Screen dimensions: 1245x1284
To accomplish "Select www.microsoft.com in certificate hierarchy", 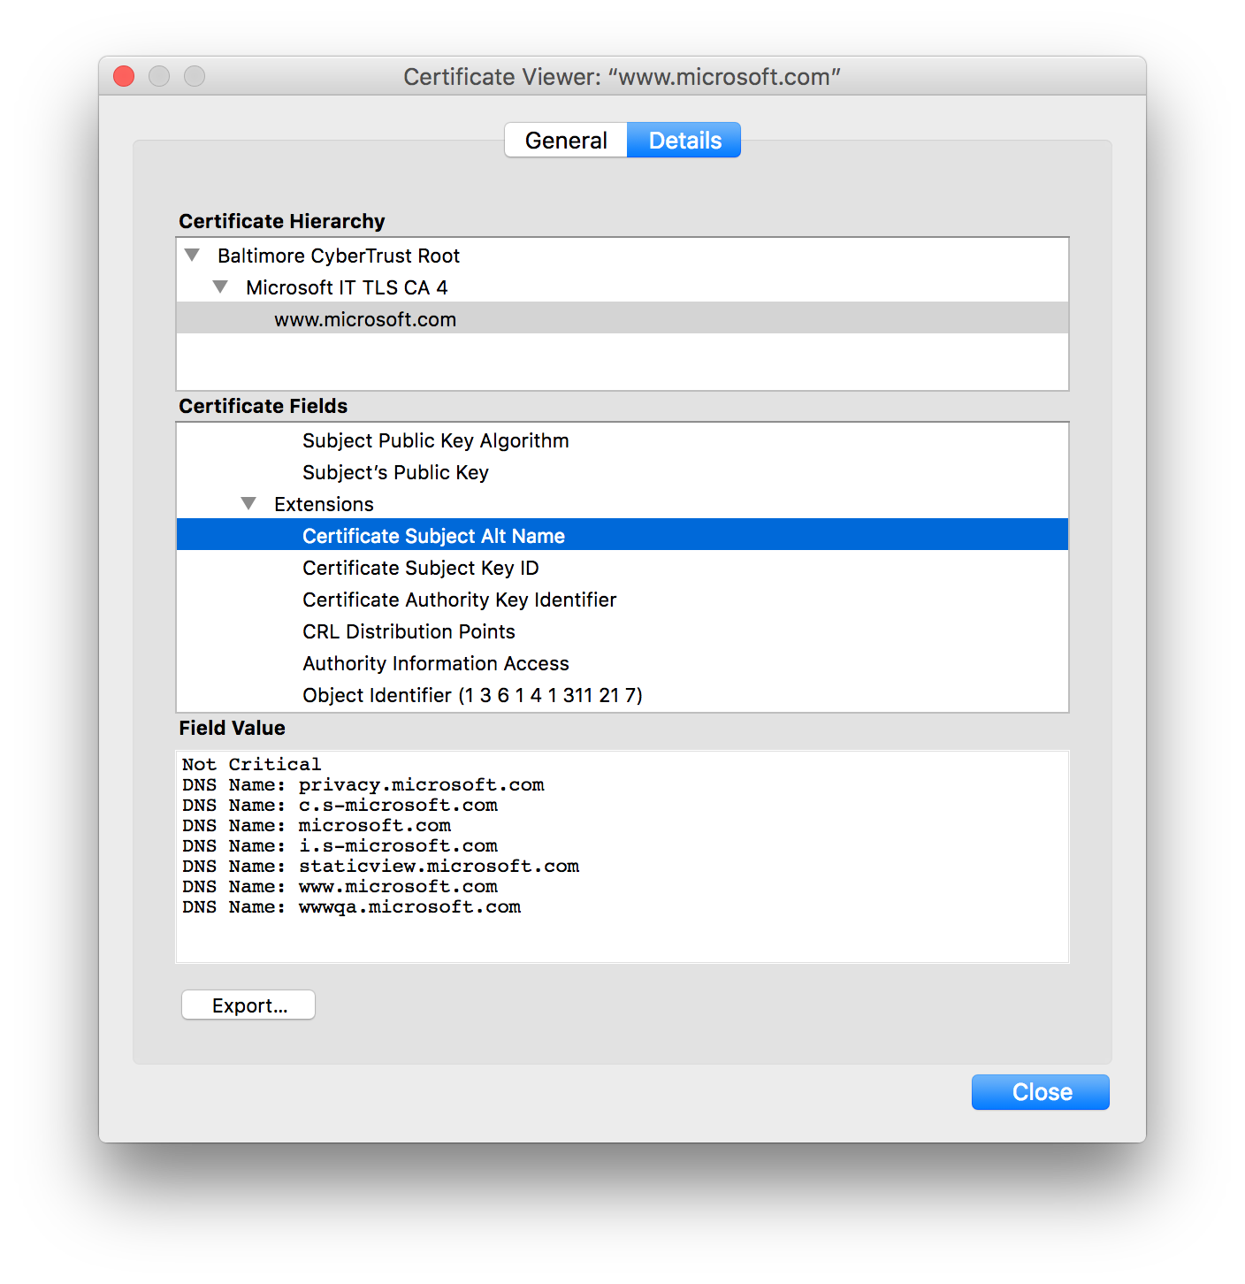I will point(622,318).
